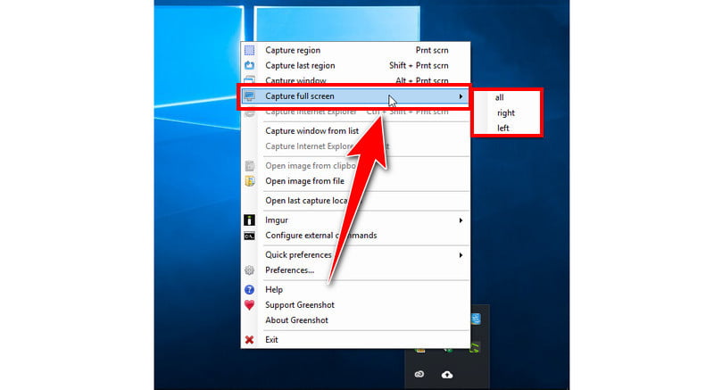
Task: Click the blue Help question mark icon
Action: (250, 290)
